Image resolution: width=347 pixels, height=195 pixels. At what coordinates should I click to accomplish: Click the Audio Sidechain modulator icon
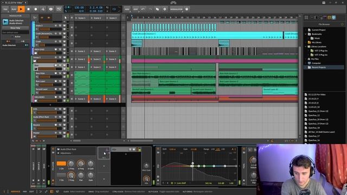point(5,22)
